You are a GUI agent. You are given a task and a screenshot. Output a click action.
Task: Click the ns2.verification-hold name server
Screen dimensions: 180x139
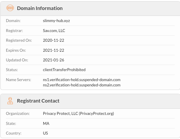pos(82,85)
